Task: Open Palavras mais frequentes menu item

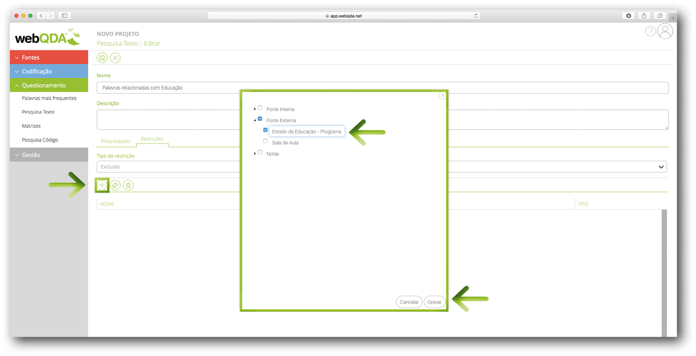Action: click(x=49, y=98)
